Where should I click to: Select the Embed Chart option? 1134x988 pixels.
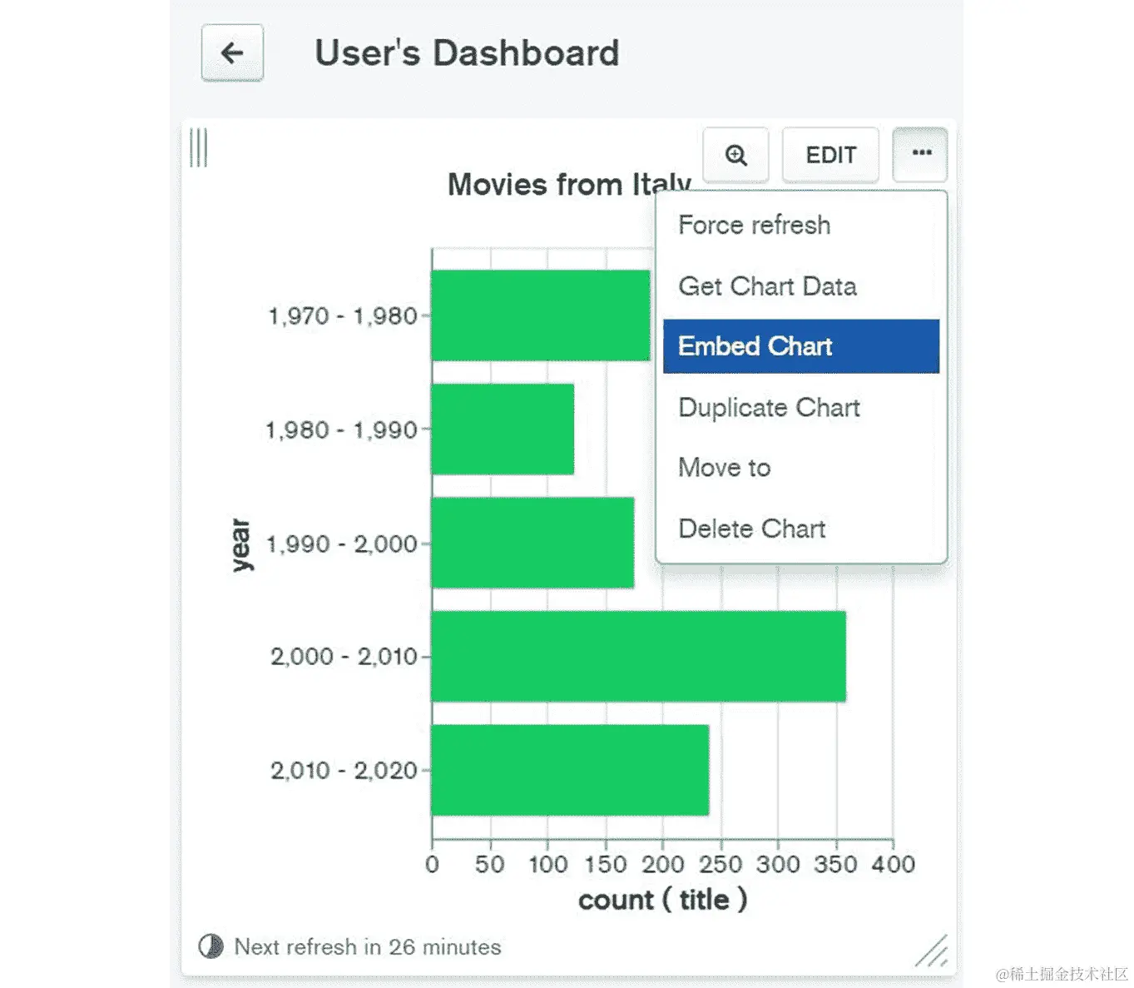(x=800, y=346)
